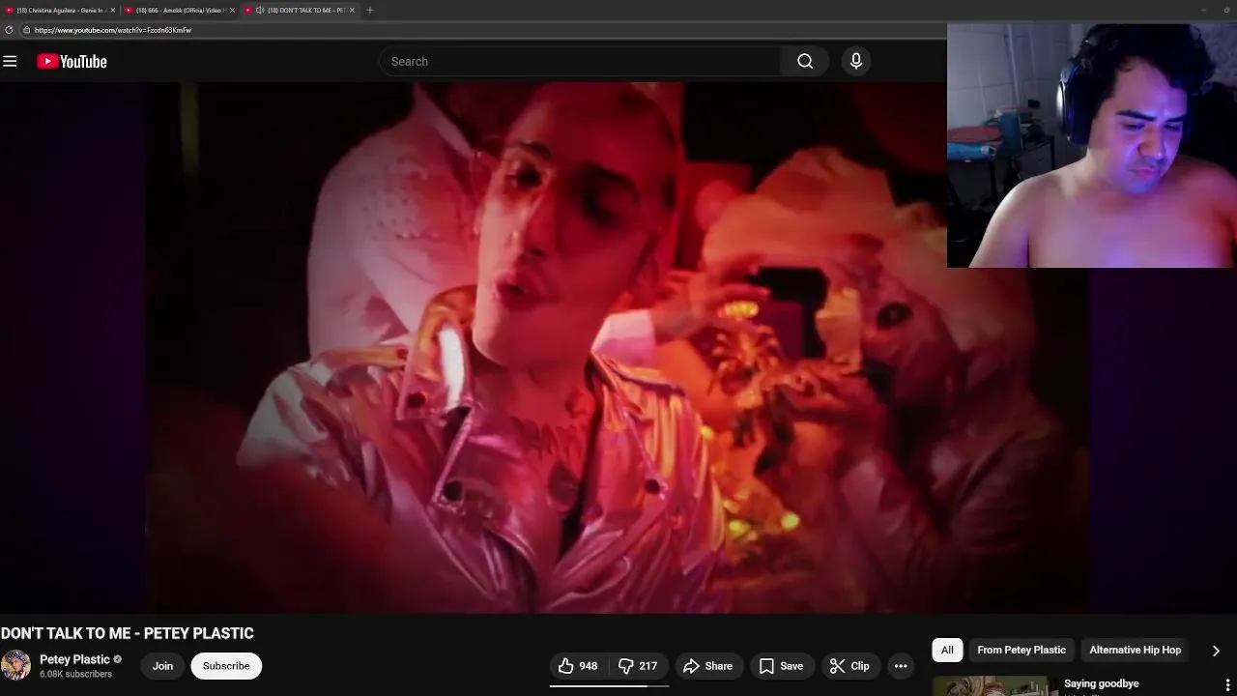Viewport: 1237px width, 696px height.
Task: Open the more actions three-dot menu
Action: (901, 666)
